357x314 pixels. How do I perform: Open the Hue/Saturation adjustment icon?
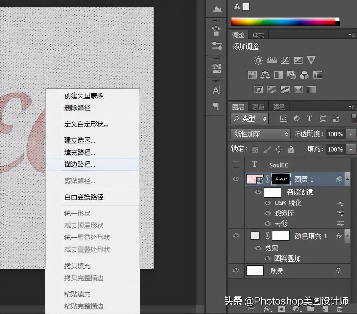(x=252, y=74)
